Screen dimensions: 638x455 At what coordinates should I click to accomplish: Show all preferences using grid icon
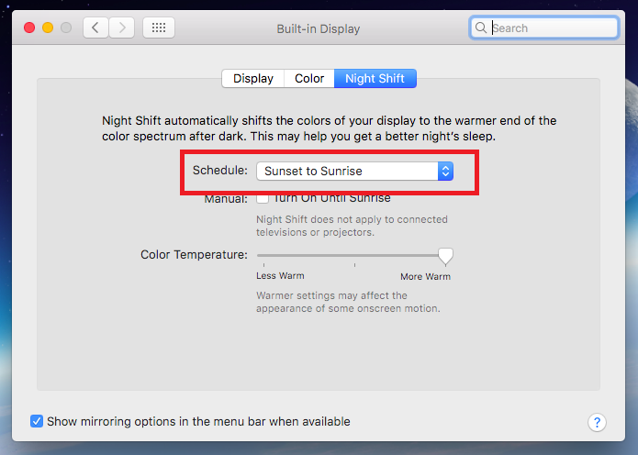(x=159, y=28)
